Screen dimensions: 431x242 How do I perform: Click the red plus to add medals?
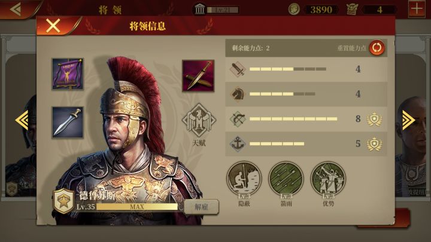pos(417,9)
